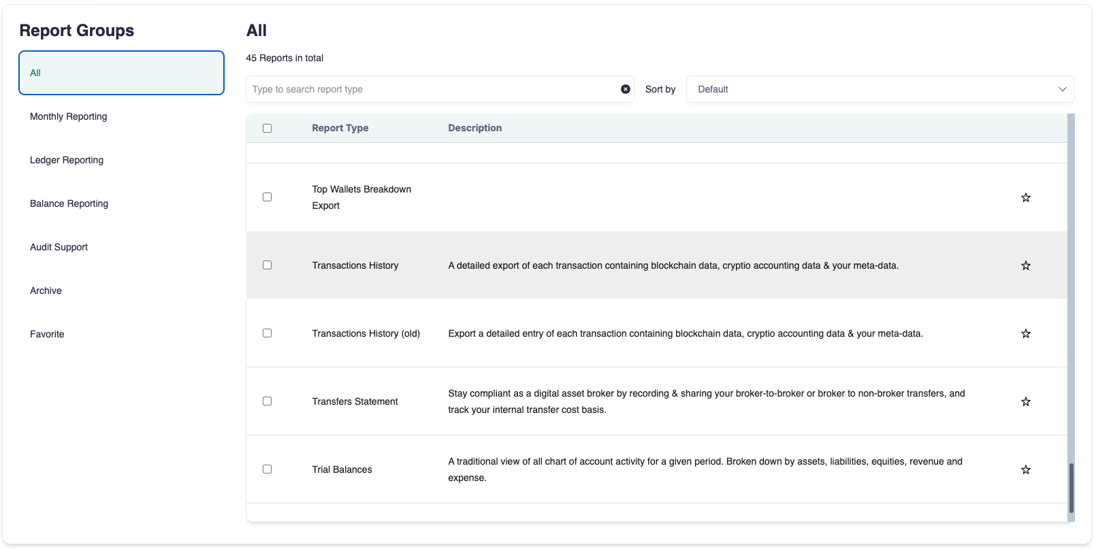This screenshot has height=549, width=1096.
Task: Focus the report type search box
Action: (x=432, y=89)
